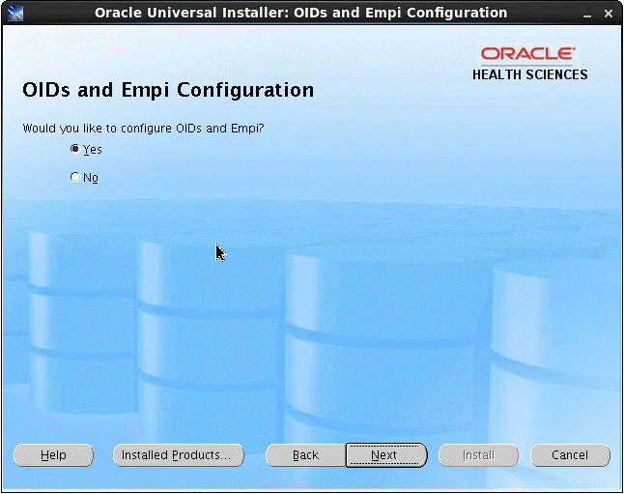Open the Help button
Viewport: 624px width, 494px height.
click(x=53, y=455)
